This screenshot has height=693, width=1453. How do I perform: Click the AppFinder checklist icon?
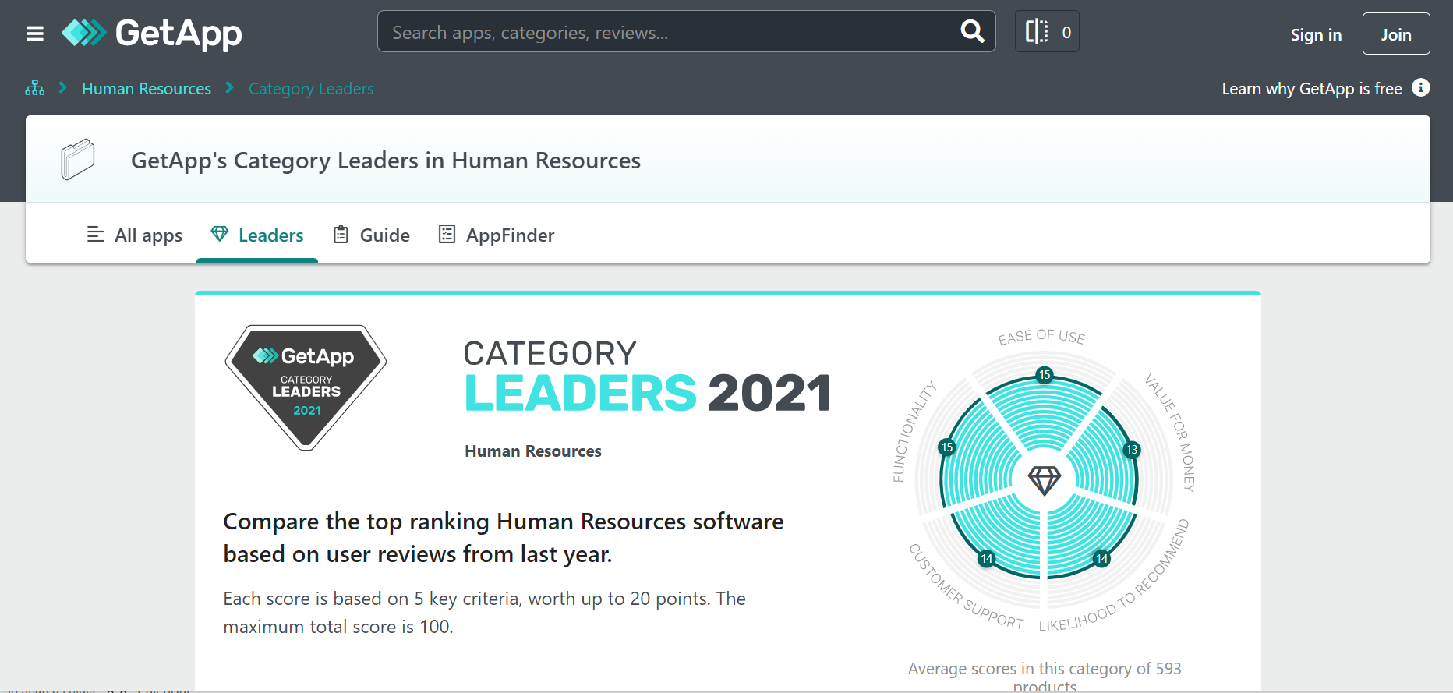point(447,234)
